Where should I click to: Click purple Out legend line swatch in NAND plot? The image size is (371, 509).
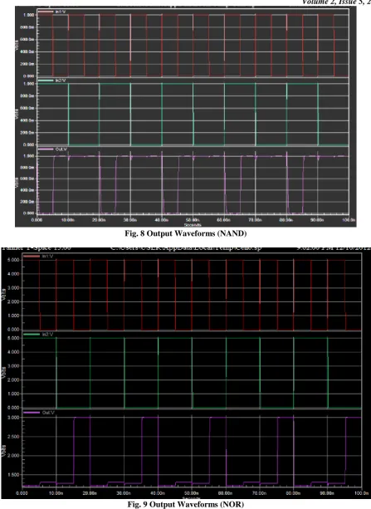pos(46,149)
